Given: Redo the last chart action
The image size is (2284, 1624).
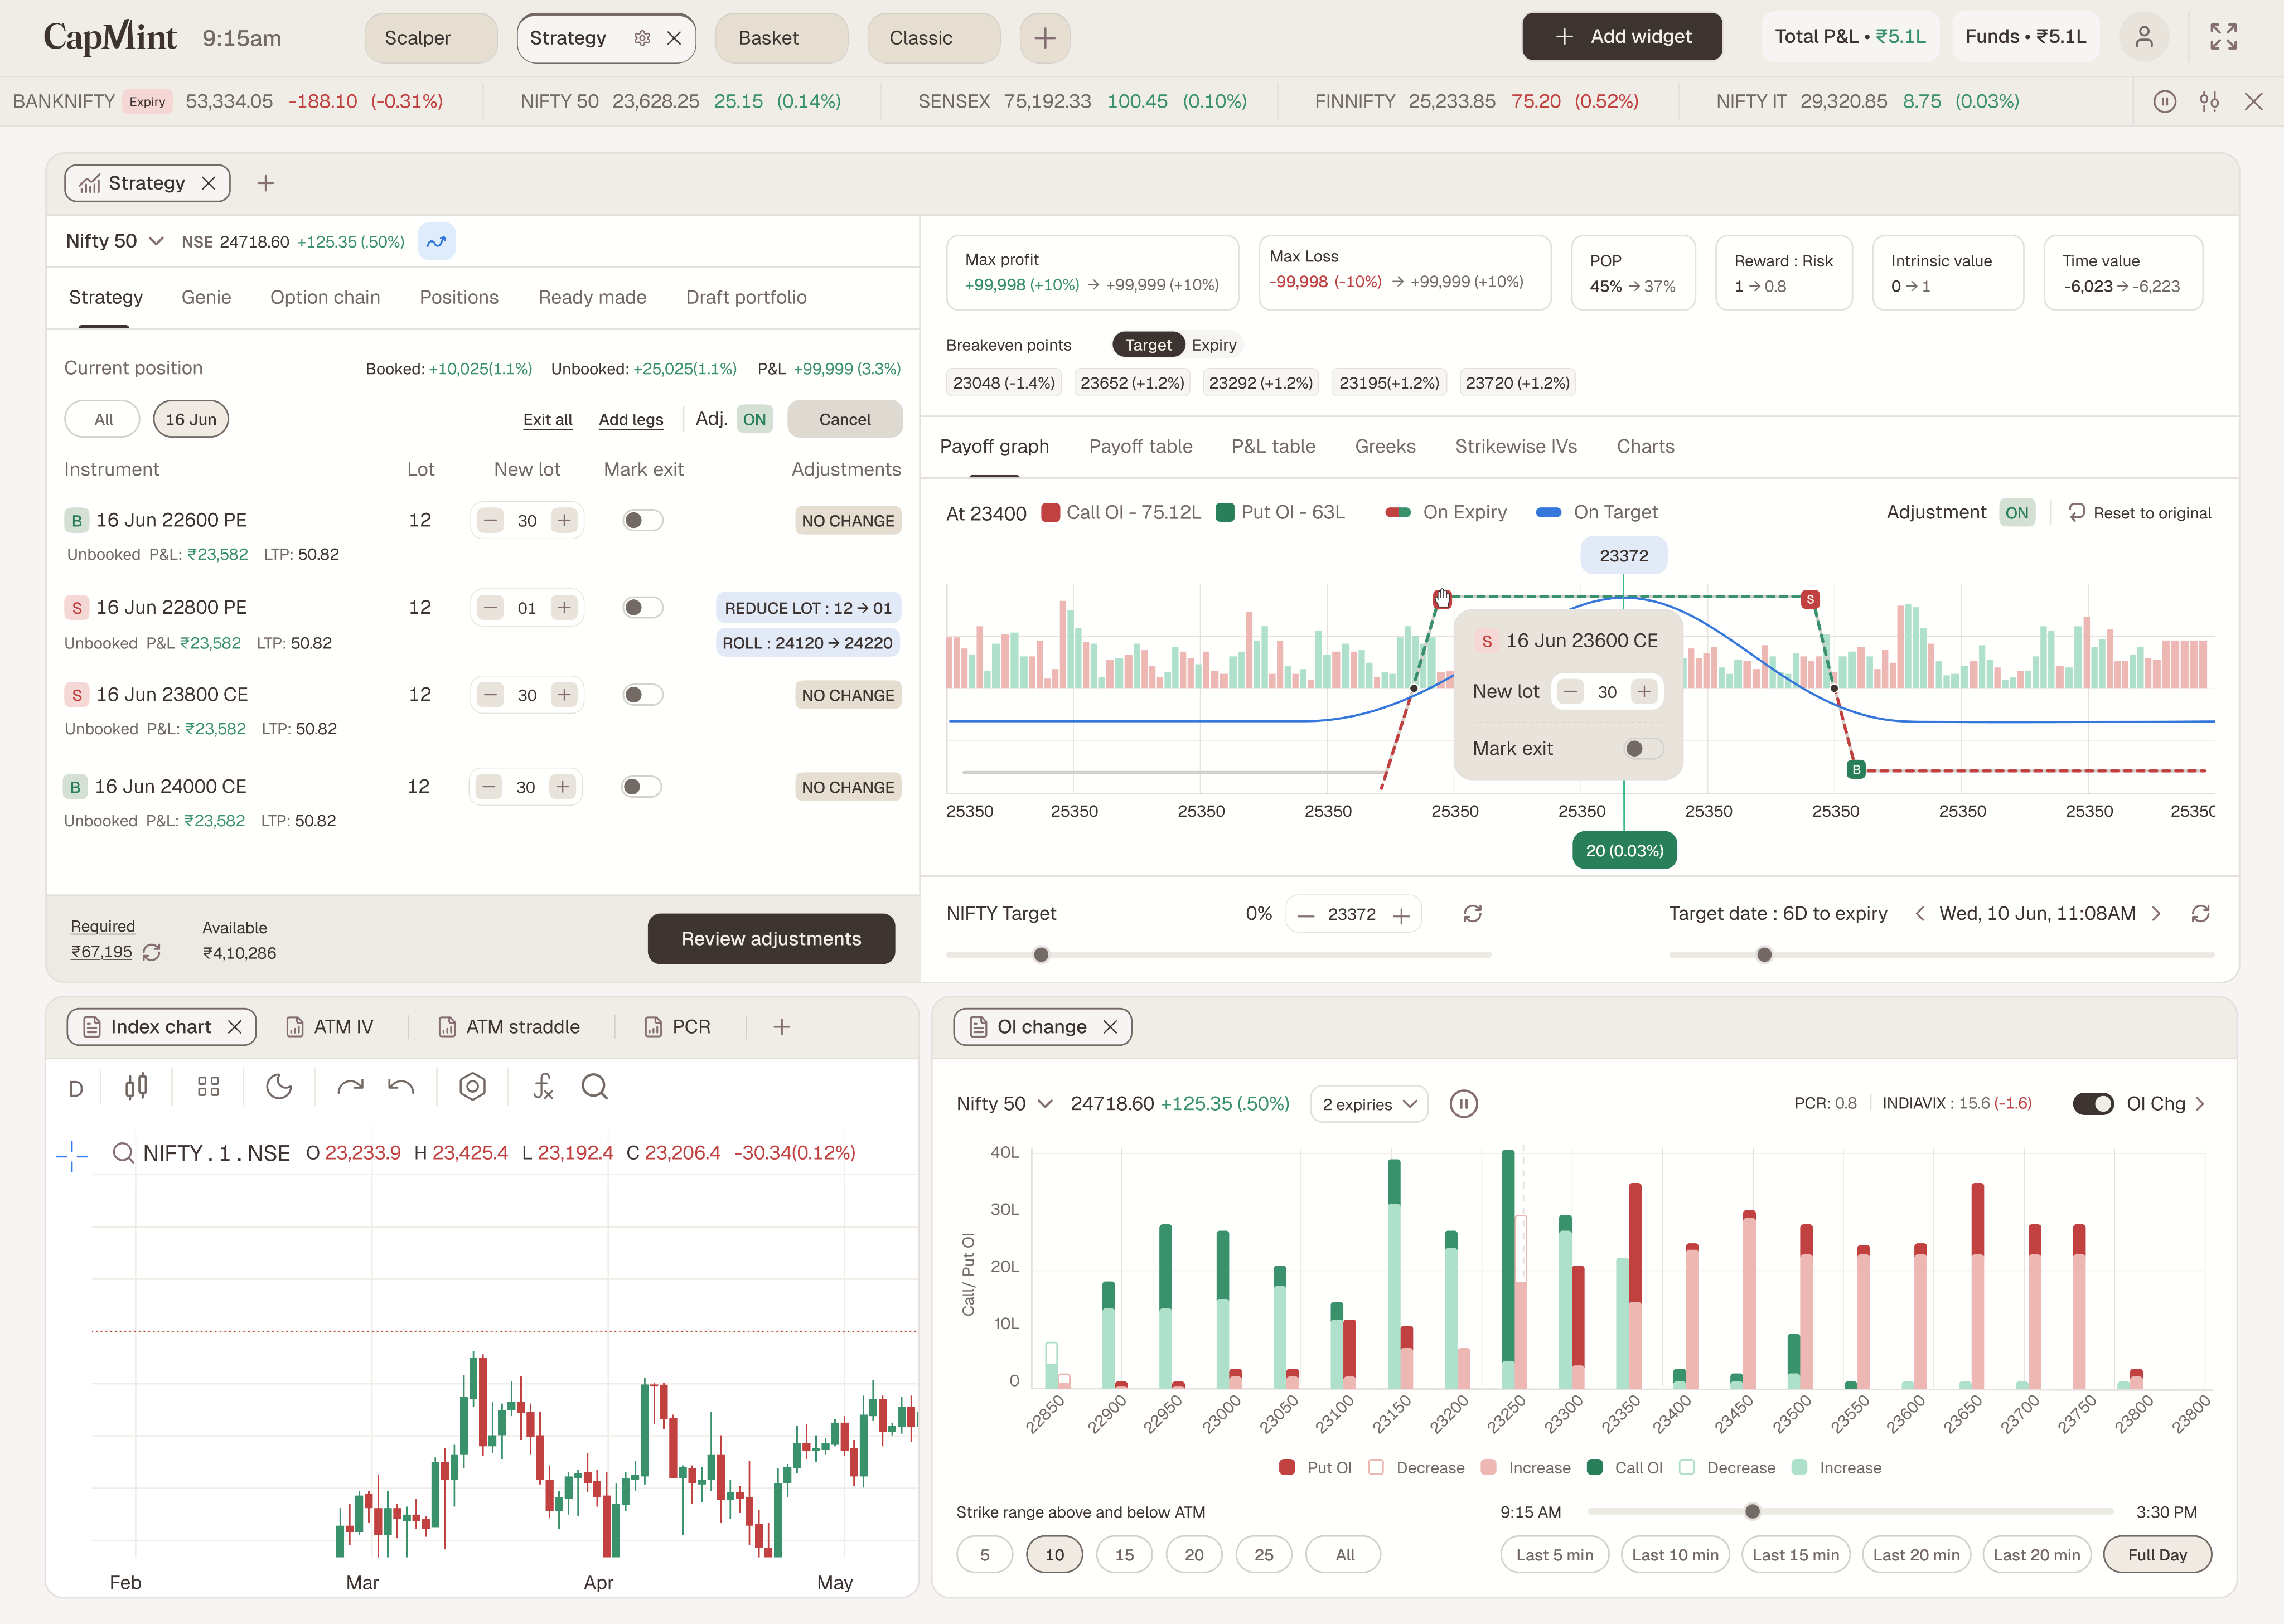Looking at the screenshot, I should coord(350,1087).
